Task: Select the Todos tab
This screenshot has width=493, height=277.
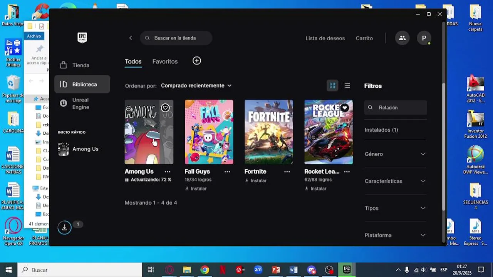Action: (x=133, y=62)
